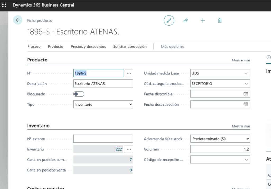The width and height of the screenshot is (271, 189).
Task: Expand the Cód. categoría producto dropdown
Action: tap(246, 84)
